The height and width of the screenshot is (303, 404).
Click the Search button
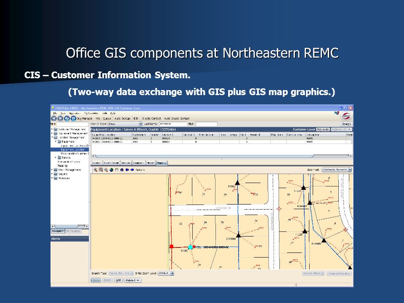point(346,124)
